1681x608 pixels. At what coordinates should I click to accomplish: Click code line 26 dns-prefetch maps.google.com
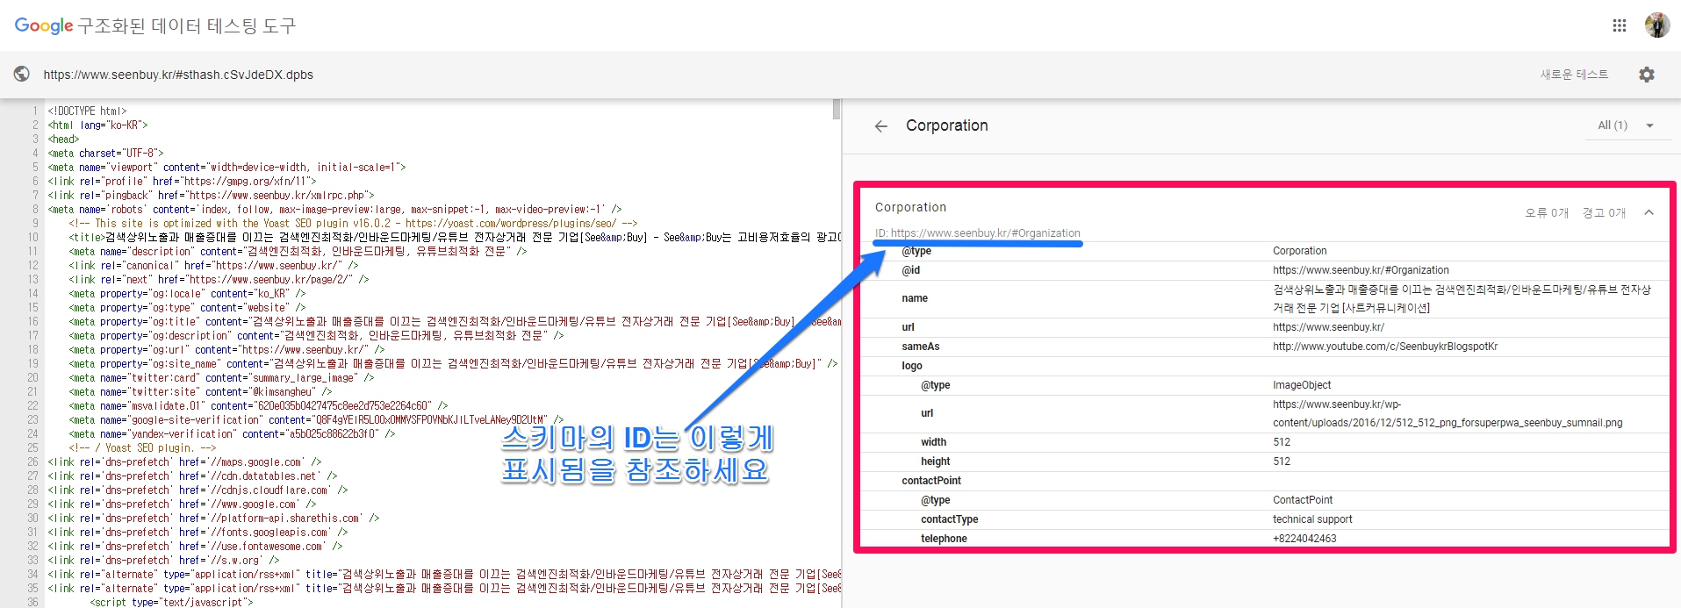coord(184,461)
